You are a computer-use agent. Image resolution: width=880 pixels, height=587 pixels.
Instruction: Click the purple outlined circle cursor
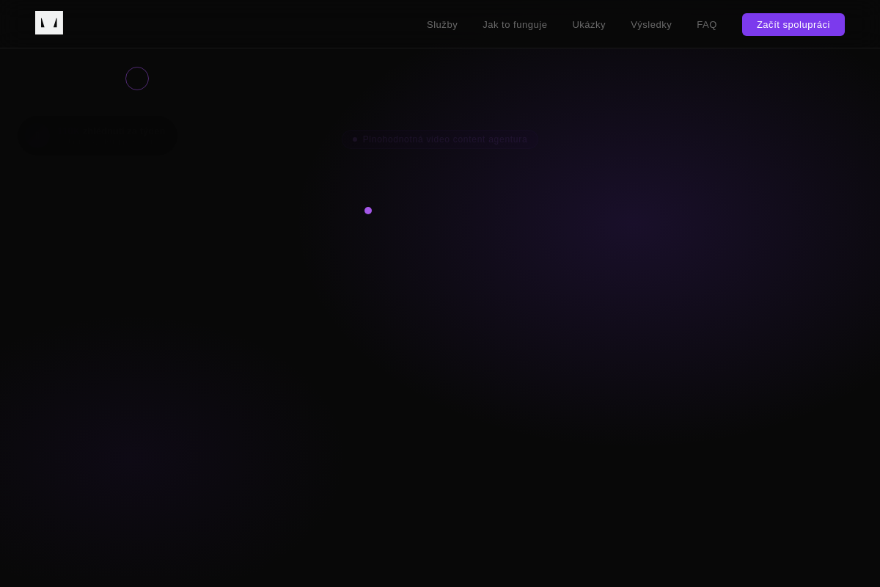click(x=137, y=79)
